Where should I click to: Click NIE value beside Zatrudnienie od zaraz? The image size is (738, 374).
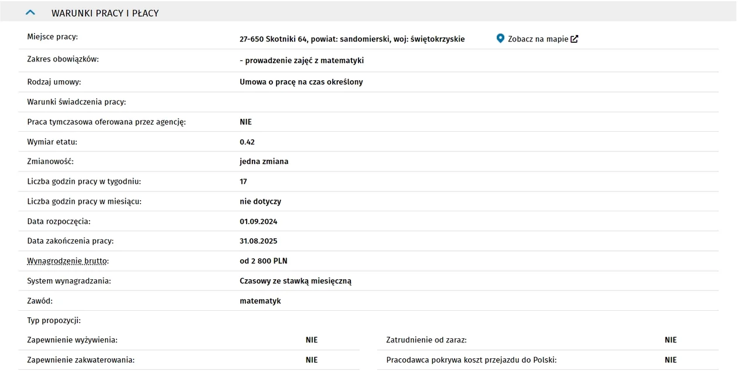(671, 340)
